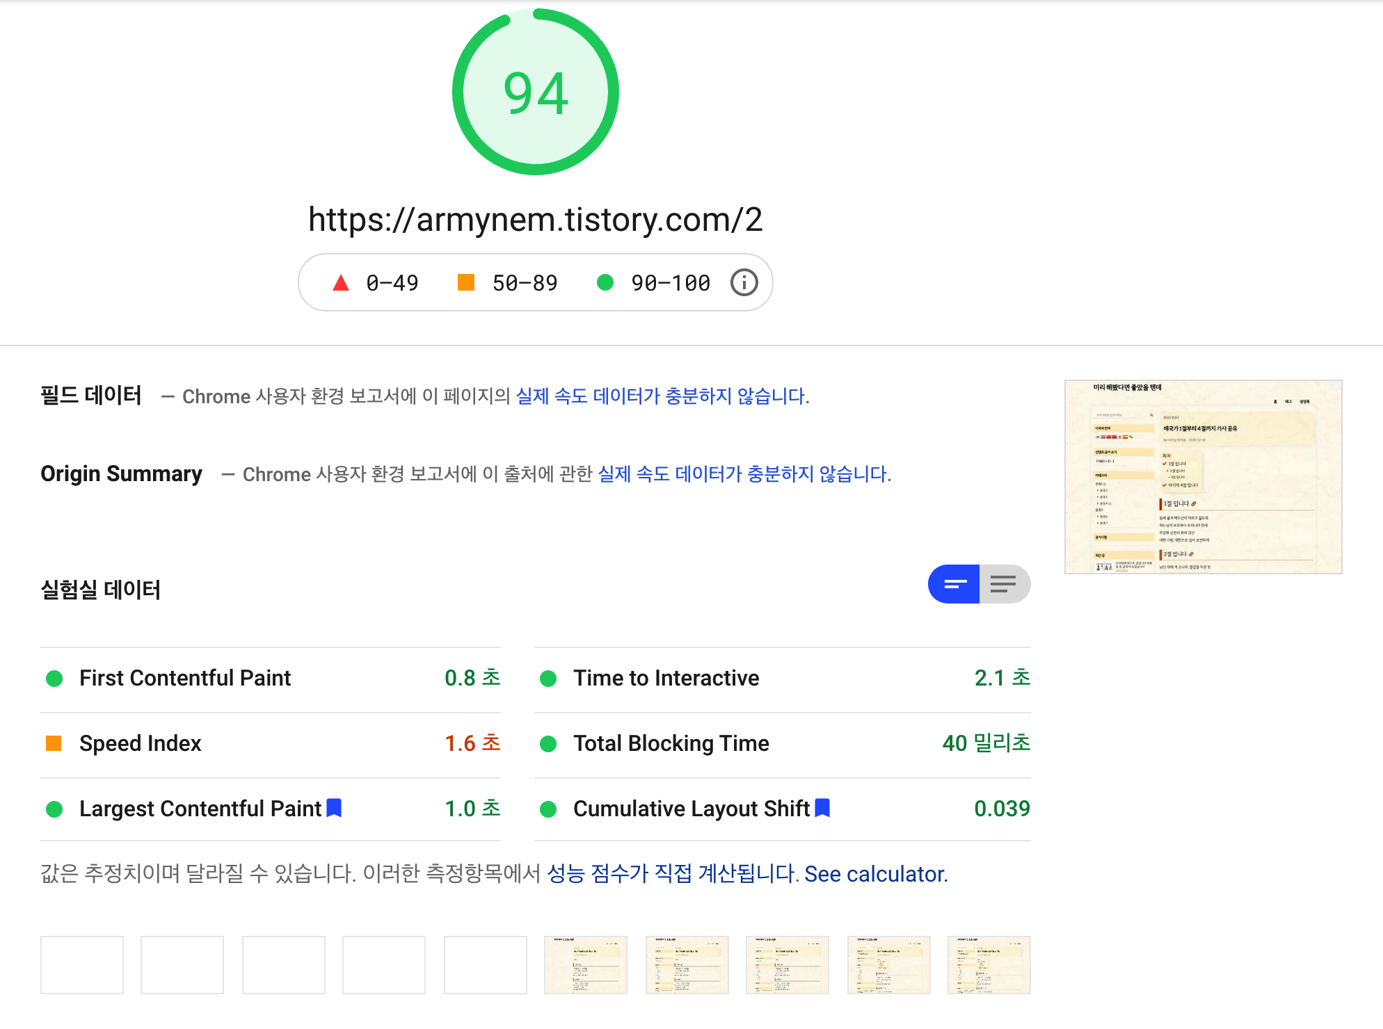The image size is (1383, 1029).
Task: Open the field data 실제 속도 데이터 link
Action: [x=661, y=396]
